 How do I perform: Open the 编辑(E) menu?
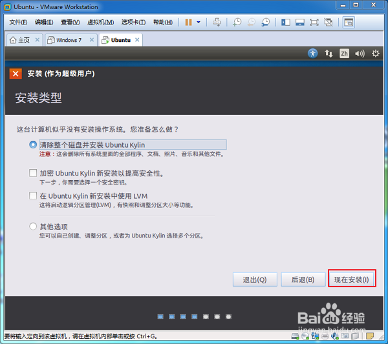tap(44, 22)
